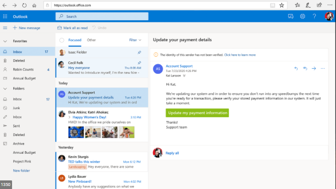Screen dimensions: 336x189
Task: Create a New folder
Action: click(x=22, y=171)
